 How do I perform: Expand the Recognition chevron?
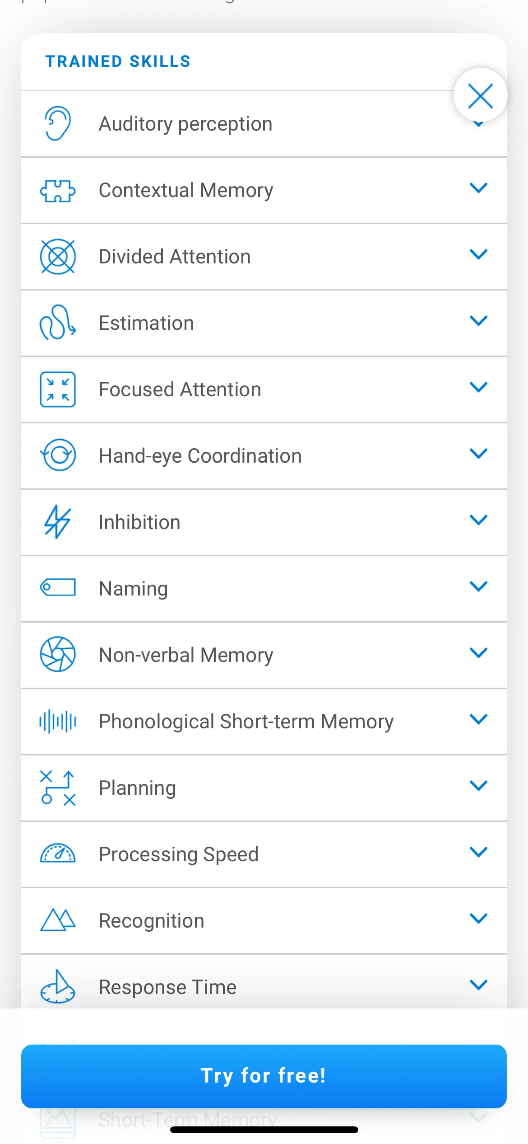[x=478, y=918]
